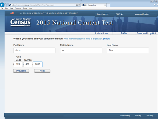Click the First Name input field
Image resolution: width=158 pixels, height=119 pixels.
point(34,50)
